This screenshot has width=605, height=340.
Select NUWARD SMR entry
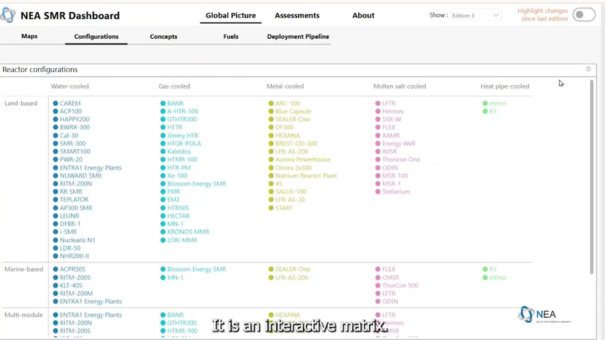(80, 175)
